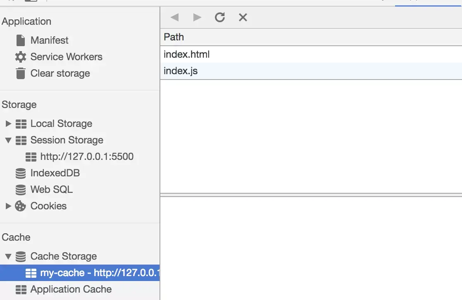Click the http://127.0.0.1:5500 session storage table icon
462x300 pixels.
(x=31, y=157)
